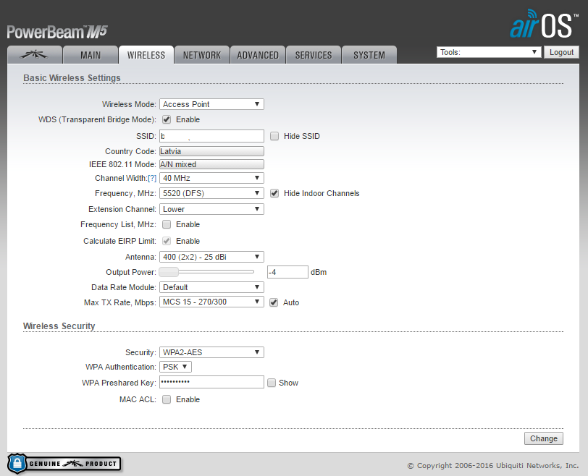Click the Output Power slider handle

(169, 272)
